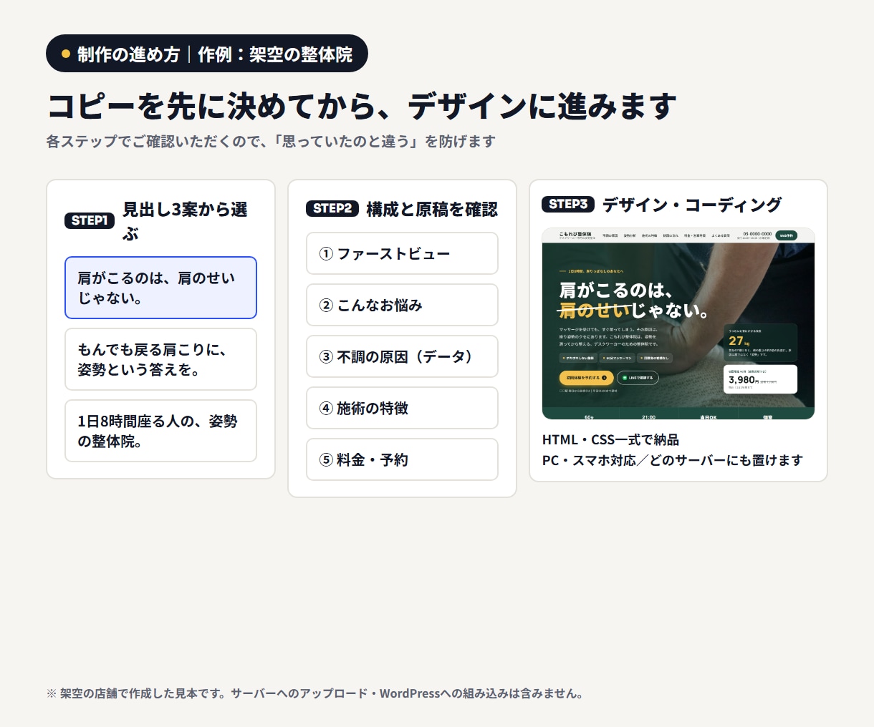
Task: Click the 見出し3案から選ぶ heading
Action: tap(185, 221)
